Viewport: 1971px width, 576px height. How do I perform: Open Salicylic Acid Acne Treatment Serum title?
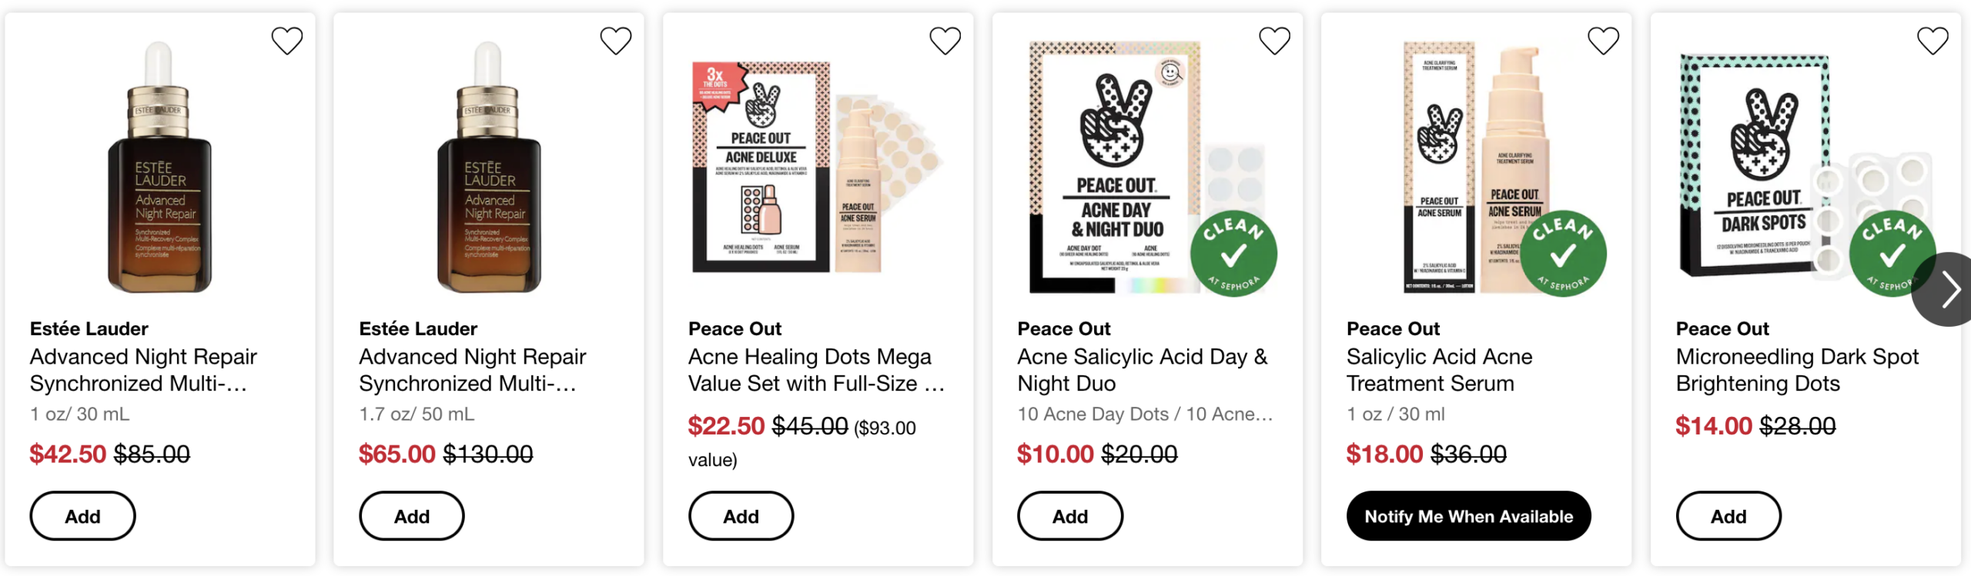(1438, 370)
